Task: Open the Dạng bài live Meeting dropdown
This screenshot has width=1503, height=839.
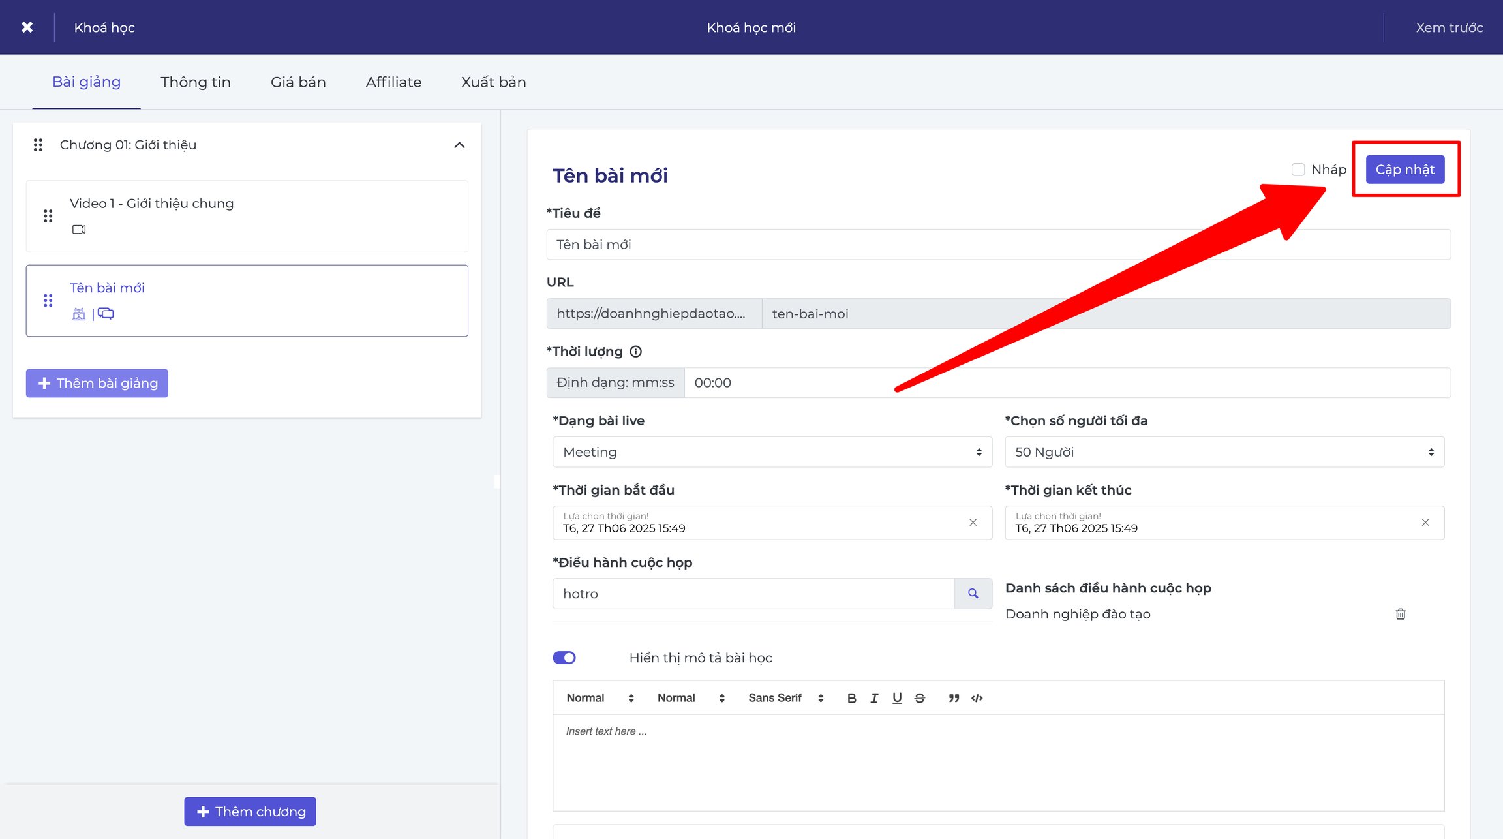Action: [772, 452]
